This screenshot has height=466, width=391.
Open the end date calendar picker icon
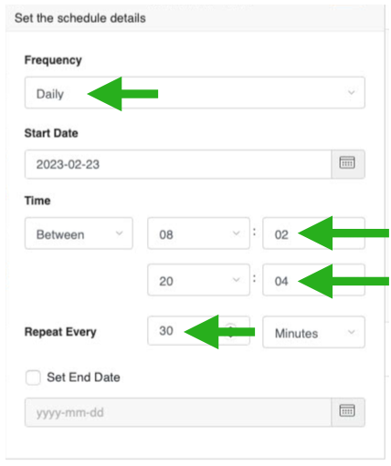347,412
